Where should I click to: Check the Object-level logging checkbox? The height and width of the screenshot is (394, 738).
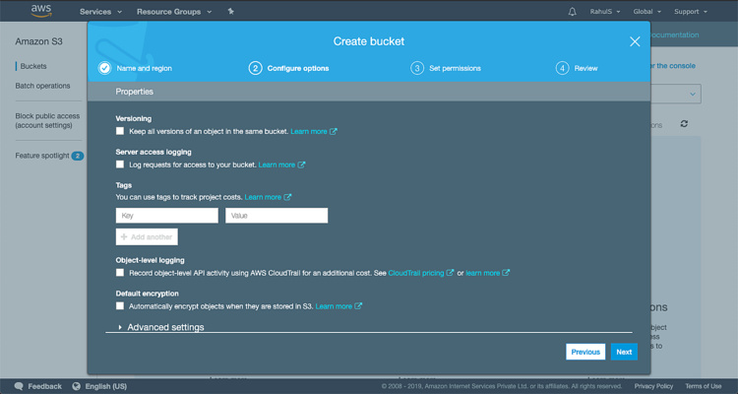click(120, 272)
